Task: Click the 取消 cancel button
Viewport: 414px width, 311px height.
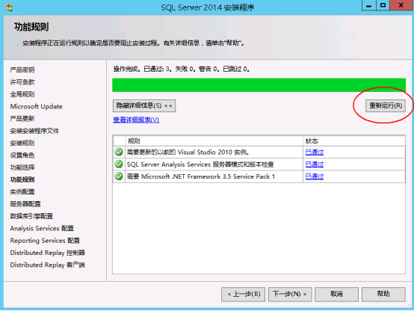Action: coord(336,294)
